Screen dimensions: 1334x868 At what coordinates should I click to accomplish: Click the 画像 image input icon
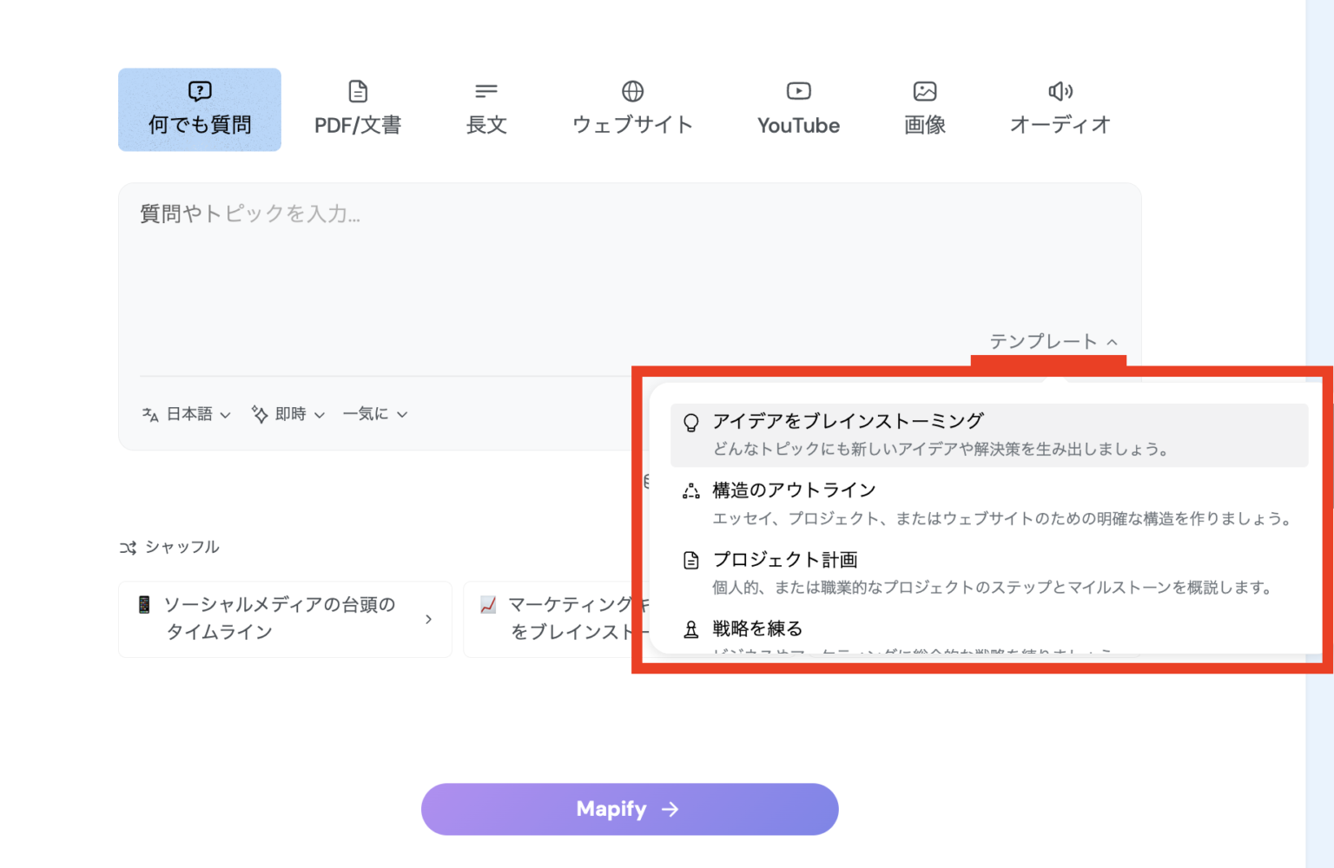click(924, 89)
